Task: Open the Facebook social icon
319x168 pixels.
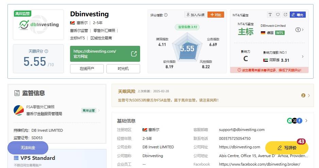Action: click(300, 121)
